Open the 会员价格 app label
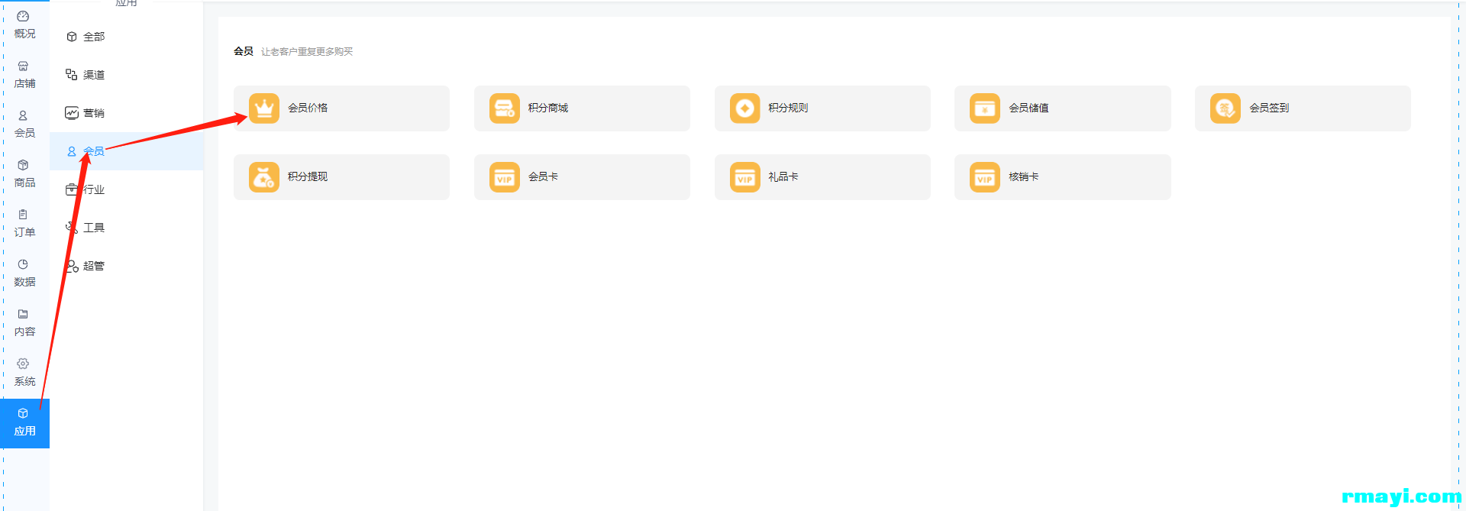Image resolution: width=1466 pixels, height=511 pixels. point(308,108)
